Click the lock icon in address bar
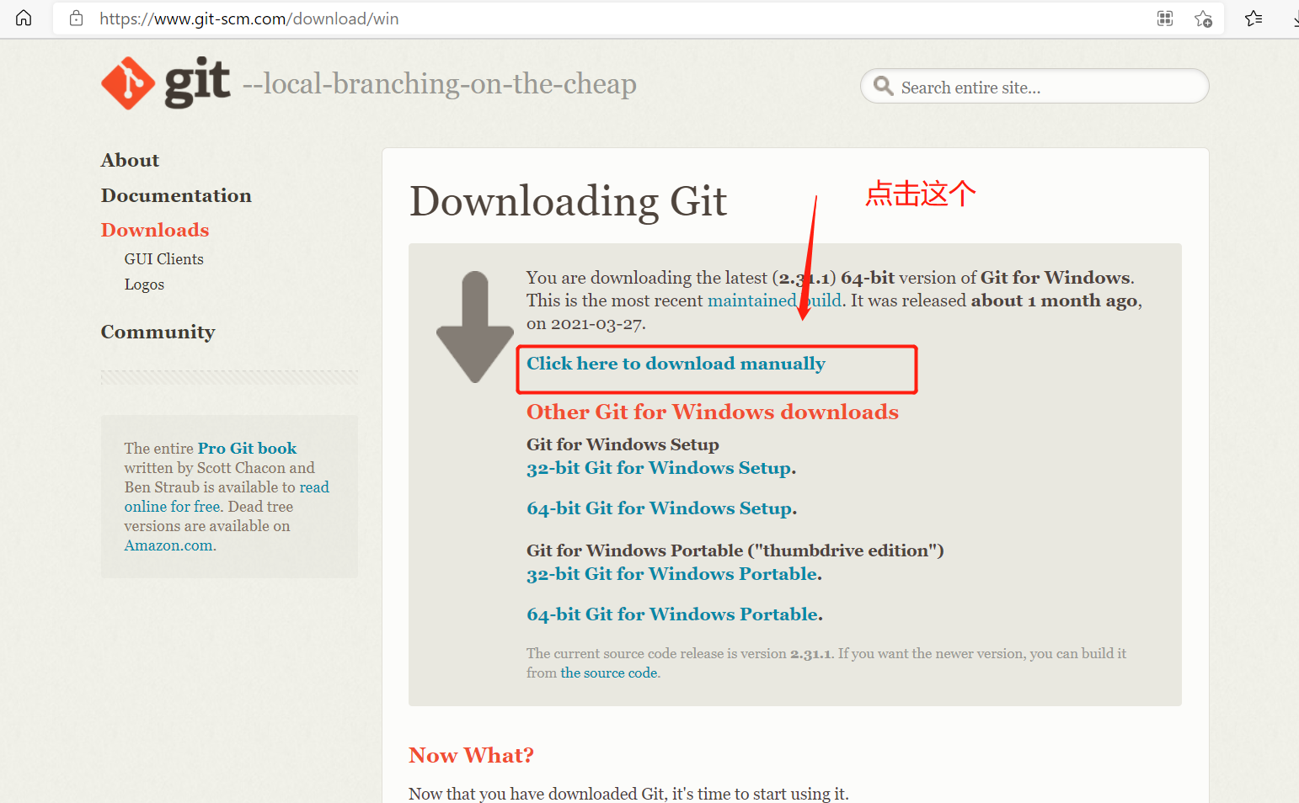The image size is (1299, 803). point(76,19)
